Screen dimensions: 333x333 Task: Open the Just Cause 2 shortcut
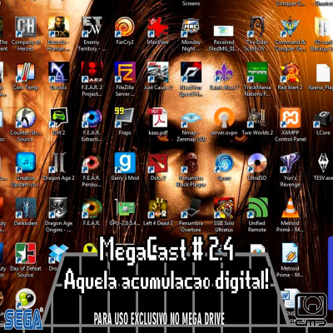pyautogui.click(x=157, y=72)
